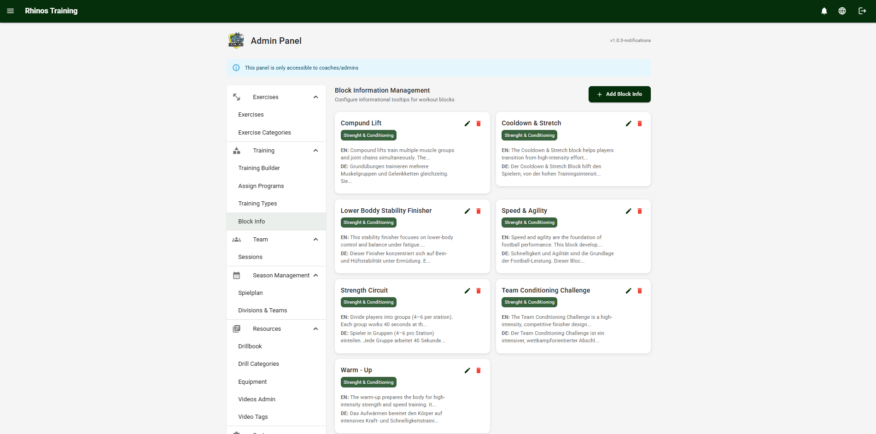Image resolution: width=876 pixels, height=434 pixels.
Task: Click the Admin Panel heading
Action: [x=276, y=41]
